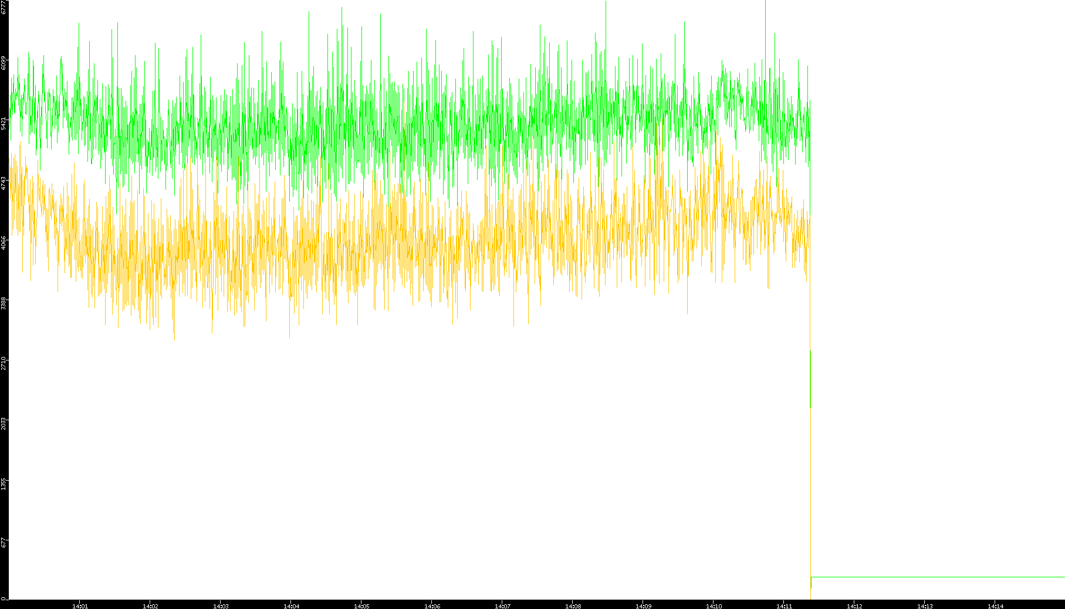
Task: Select the 14:02 time label
Action: (150, 605)
